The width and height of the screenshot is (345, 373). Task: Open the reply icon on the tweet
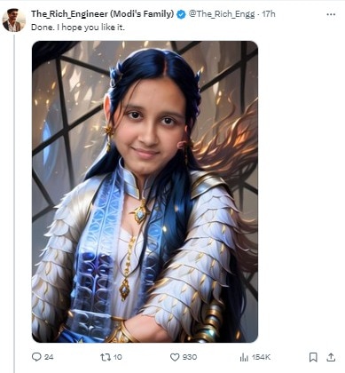[x=36, y=357]
